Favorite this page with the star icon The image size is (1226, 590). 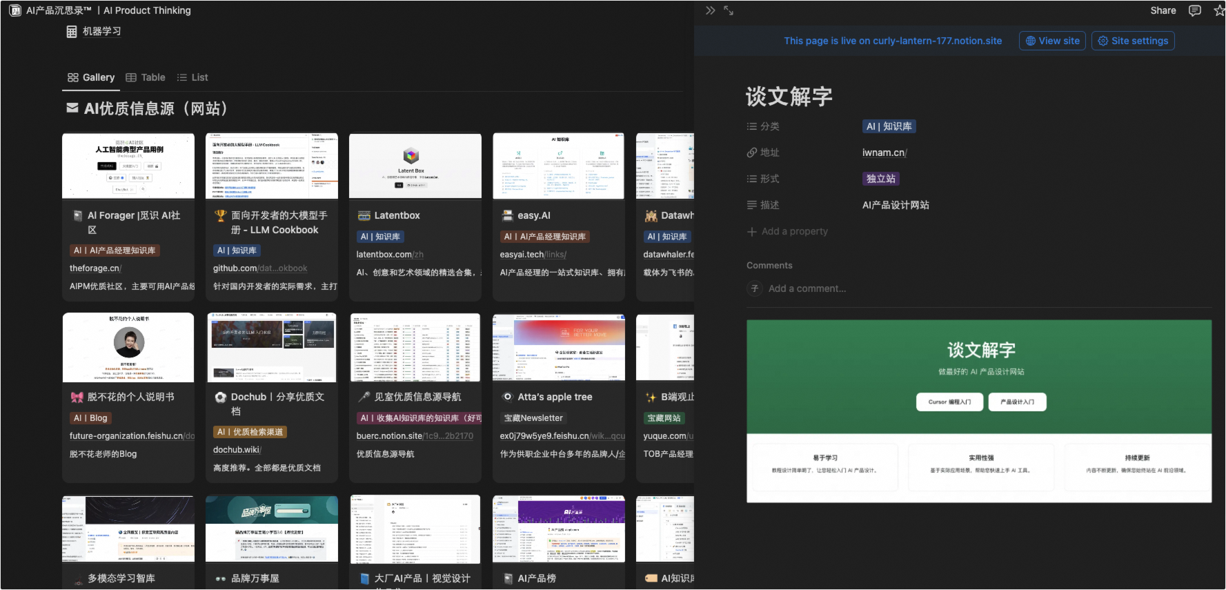click(1219, 10)
